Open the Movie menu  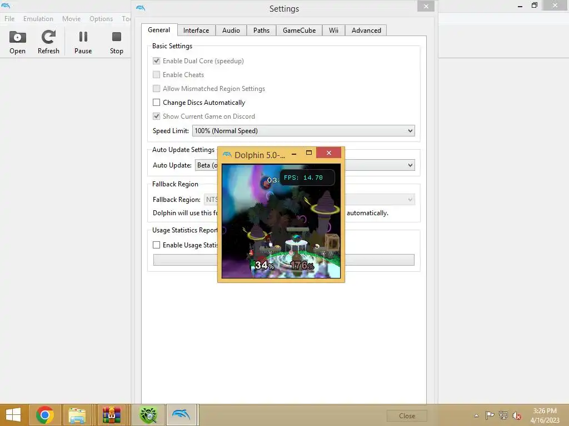71,18
